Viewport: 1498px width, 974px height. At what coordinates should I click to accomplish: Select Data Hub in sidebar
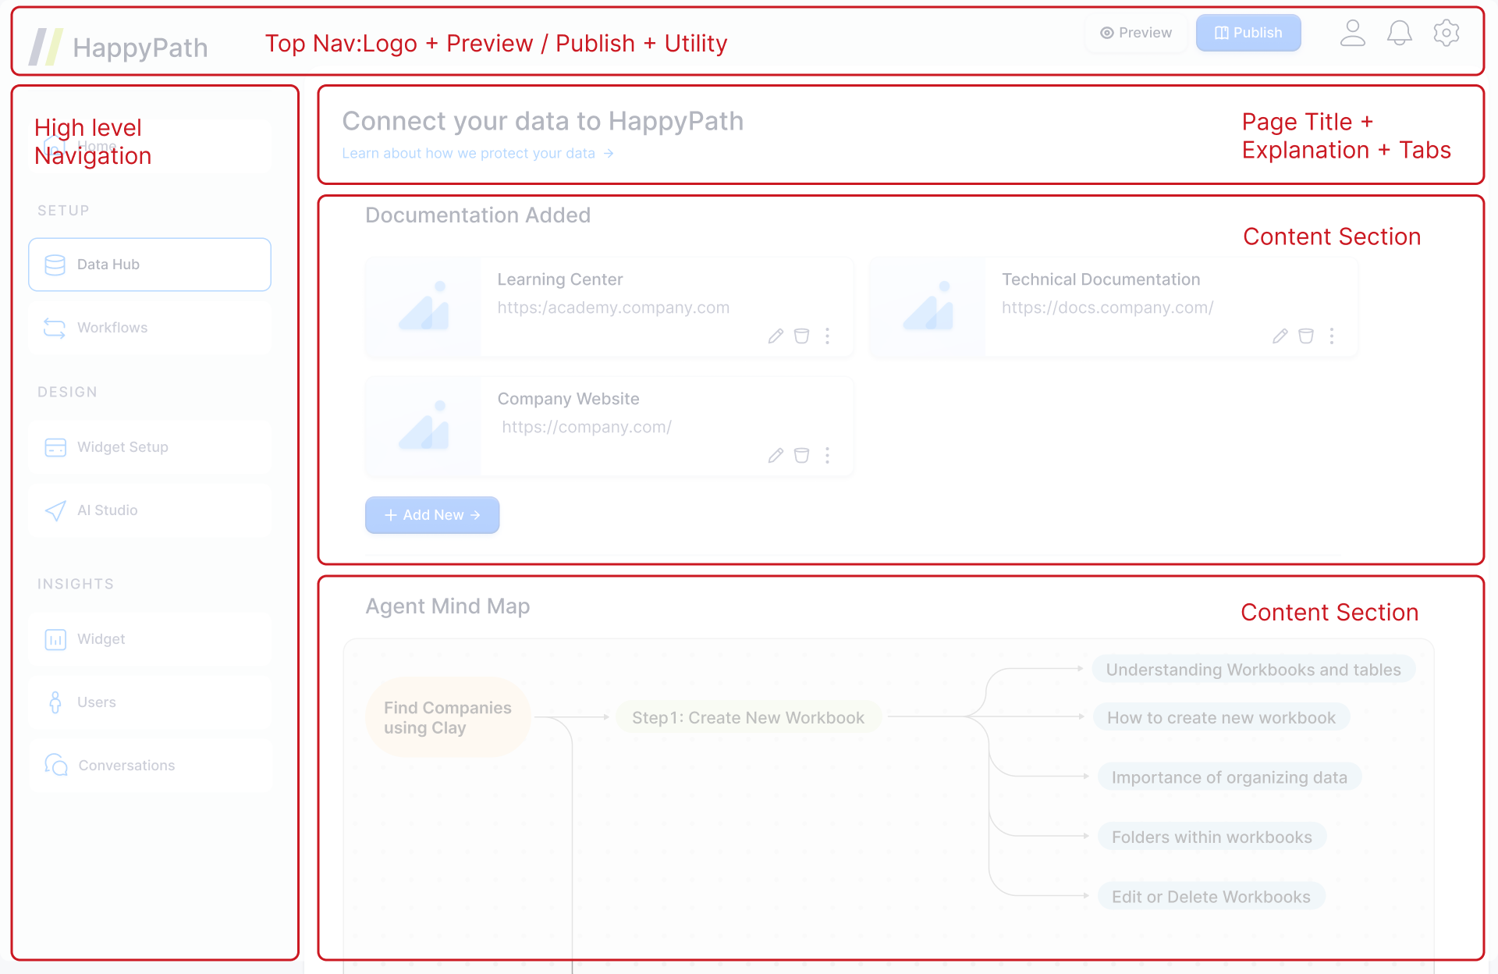[x=150, y=265]
